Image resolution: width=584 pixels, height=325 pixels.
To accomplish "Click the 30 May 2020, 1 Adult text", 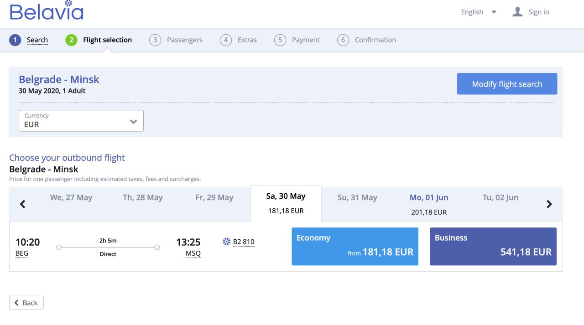I will click(52, 91).
